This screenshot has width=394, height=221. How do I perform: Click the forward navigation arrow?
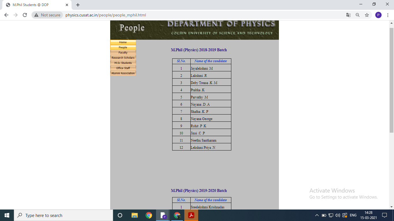click(16, 15)
